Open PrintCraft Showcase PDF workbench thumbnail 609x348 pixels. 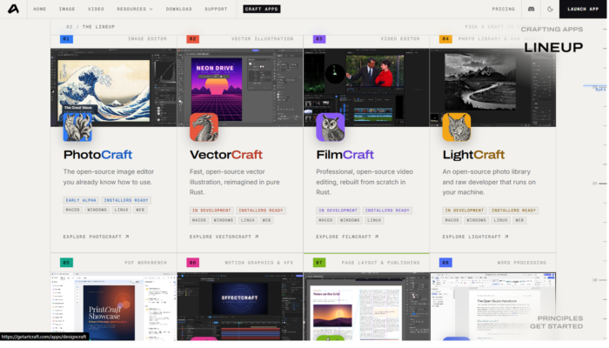pos(113,306)
